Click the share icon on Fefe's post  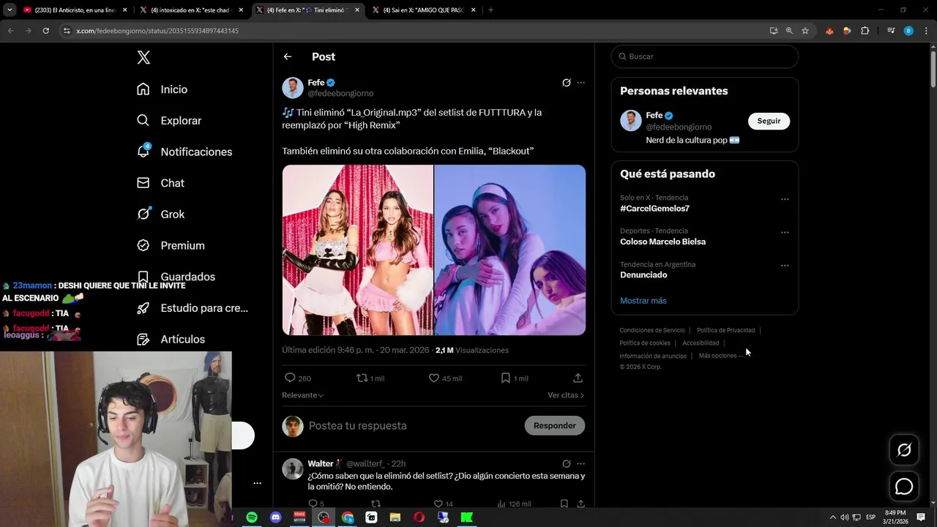tap(578, 378)
